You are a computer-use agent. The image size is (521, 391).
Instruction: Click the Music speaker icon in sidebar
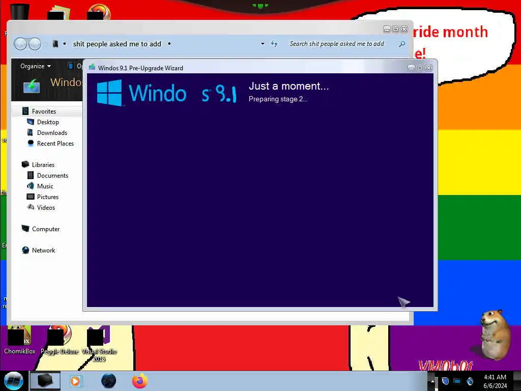coord(30,185)
